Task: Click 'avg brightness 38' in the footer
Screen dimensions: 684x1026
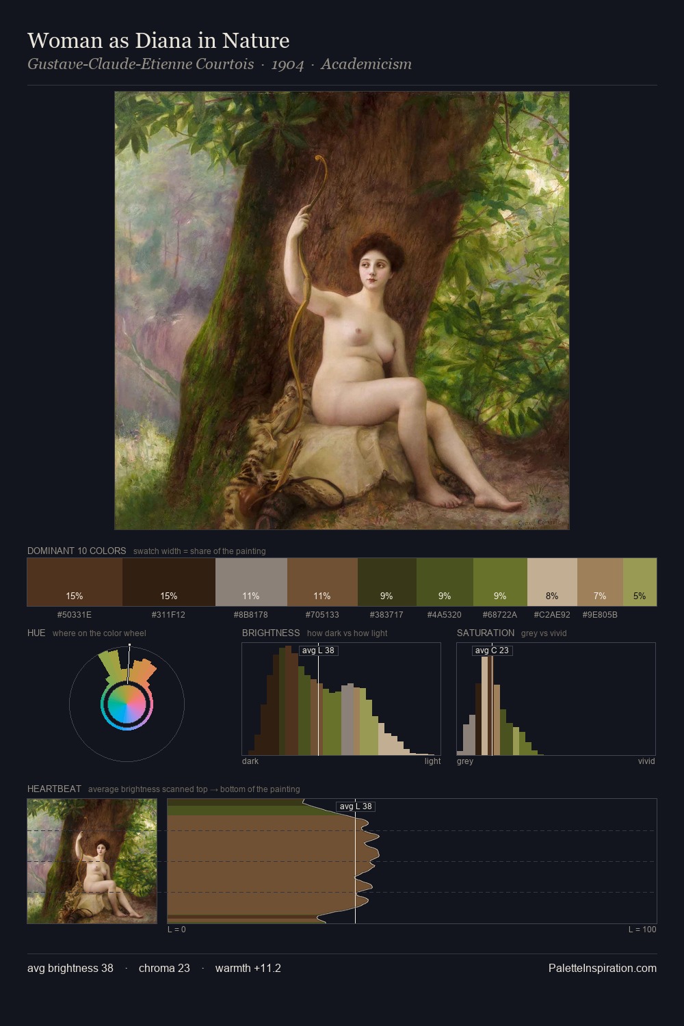Action: point(70,969)
